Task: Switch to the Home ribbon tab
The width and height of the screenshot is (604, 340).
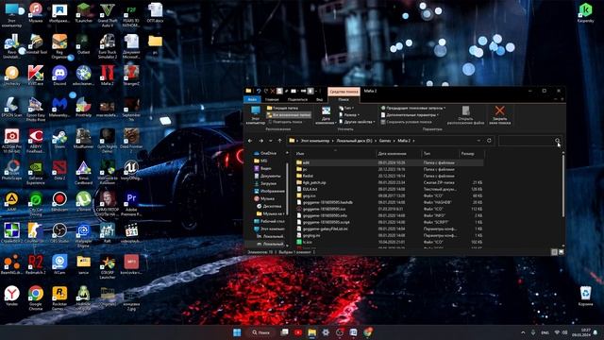Action: pos(272,99)
